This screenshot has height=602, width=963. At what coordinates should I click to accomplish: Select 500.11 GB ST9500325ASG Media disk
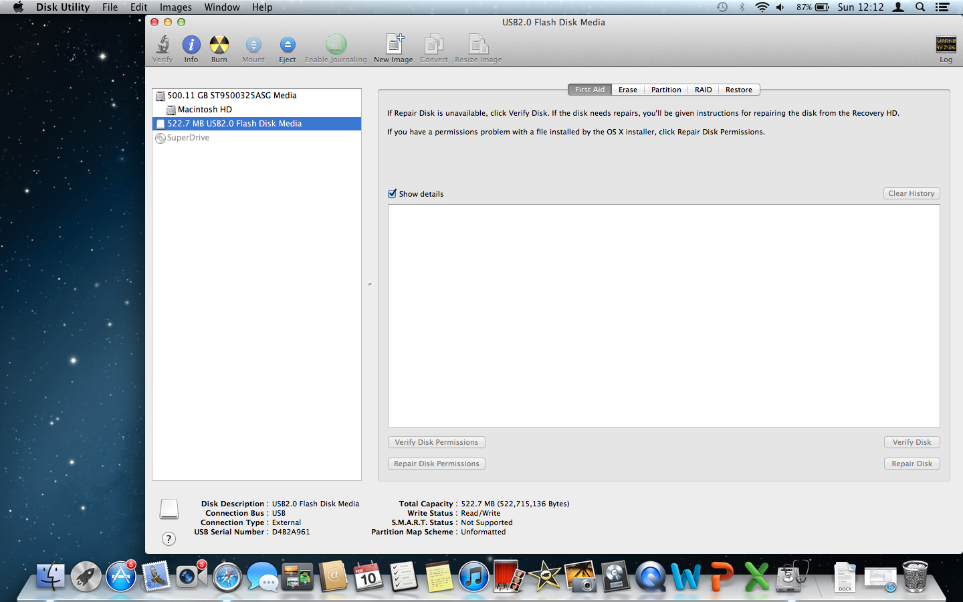pyautogui.click(x=257, y=96)
